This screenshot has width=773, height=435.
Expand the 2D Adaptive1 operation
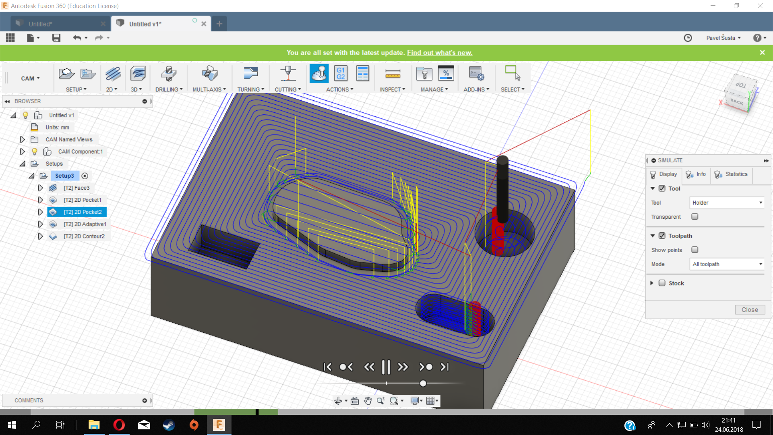coord(40,224)
